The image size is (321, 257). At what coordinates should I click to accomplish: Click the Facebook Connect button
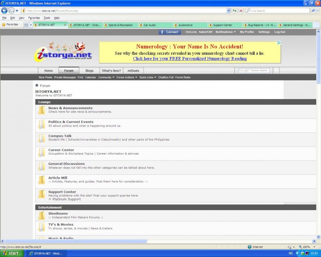point(170,32)
